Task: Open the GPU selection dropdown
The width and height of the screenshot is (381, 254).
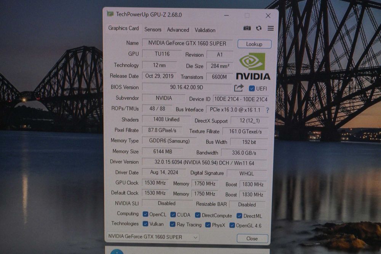Action: tap(153, 237)
